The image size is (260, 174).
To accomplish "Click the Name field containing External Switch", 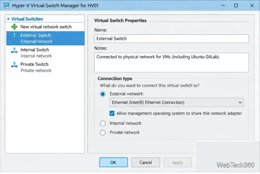I will pyautogui.click(x=172, y=39).
